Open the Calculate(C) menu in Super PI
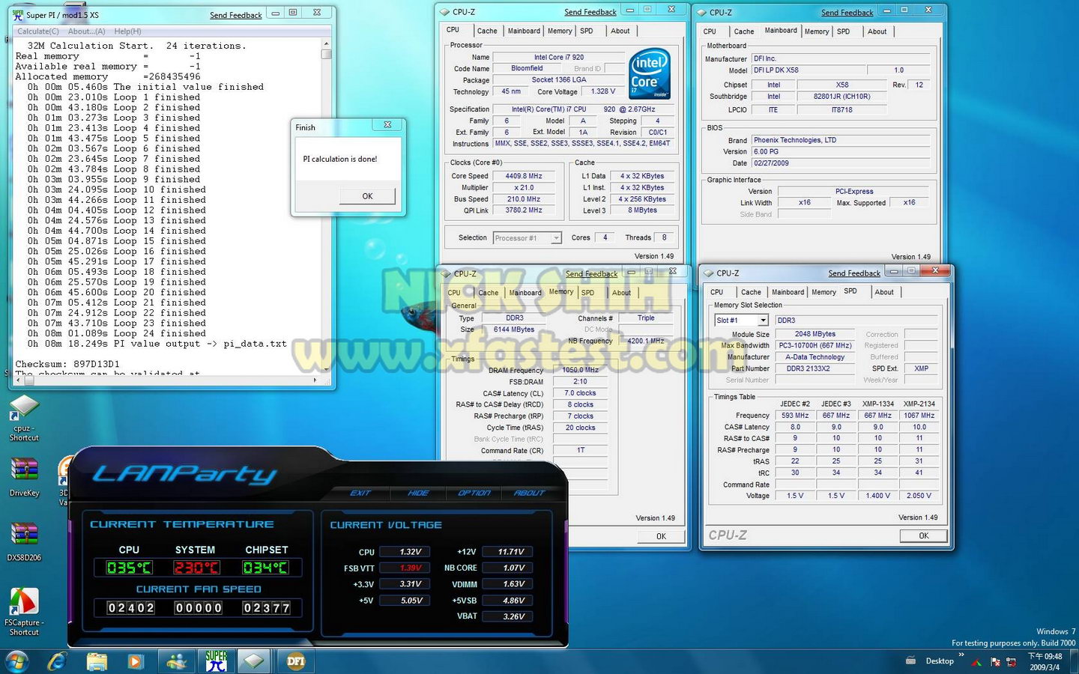This screenshot has height=674, width=1079. click(x=38, y=31)
